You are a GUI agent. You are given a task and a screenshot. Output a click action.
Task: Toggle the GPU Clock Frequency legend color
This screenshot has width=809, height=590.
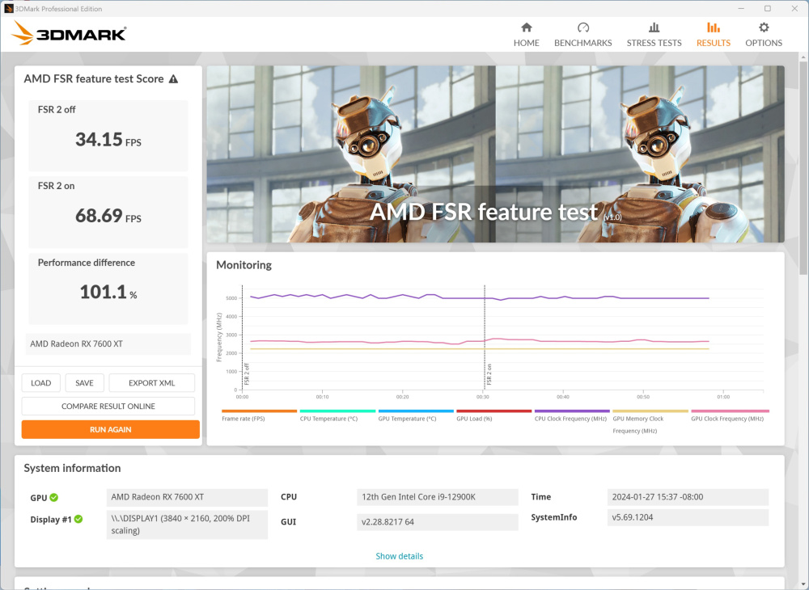(730, 411)
